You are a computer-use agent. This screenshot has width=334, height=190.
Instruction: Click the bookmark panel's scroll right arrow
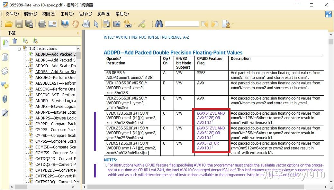[x=73, y=187]
